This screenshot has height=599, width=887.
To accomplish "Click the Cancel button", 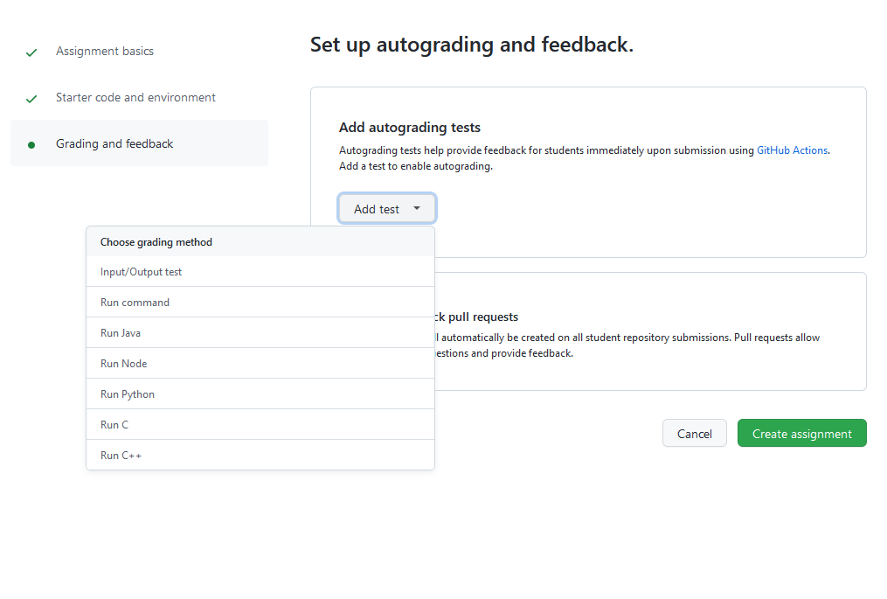I will (x=695, y=433).
